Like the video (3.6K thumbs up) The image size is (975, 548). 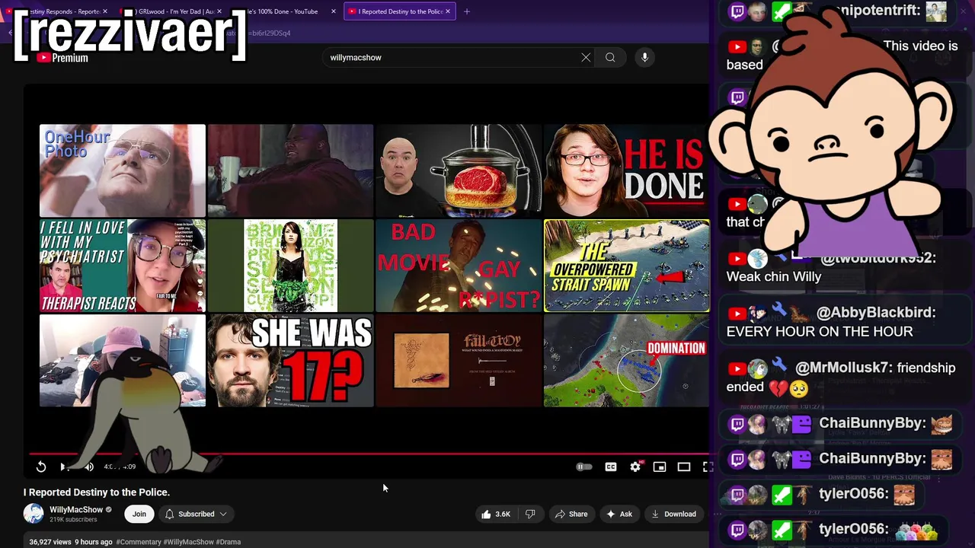(x=495, y=514)
